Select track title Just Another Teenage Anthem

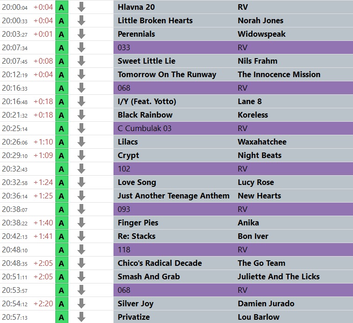tap(173, 196)
